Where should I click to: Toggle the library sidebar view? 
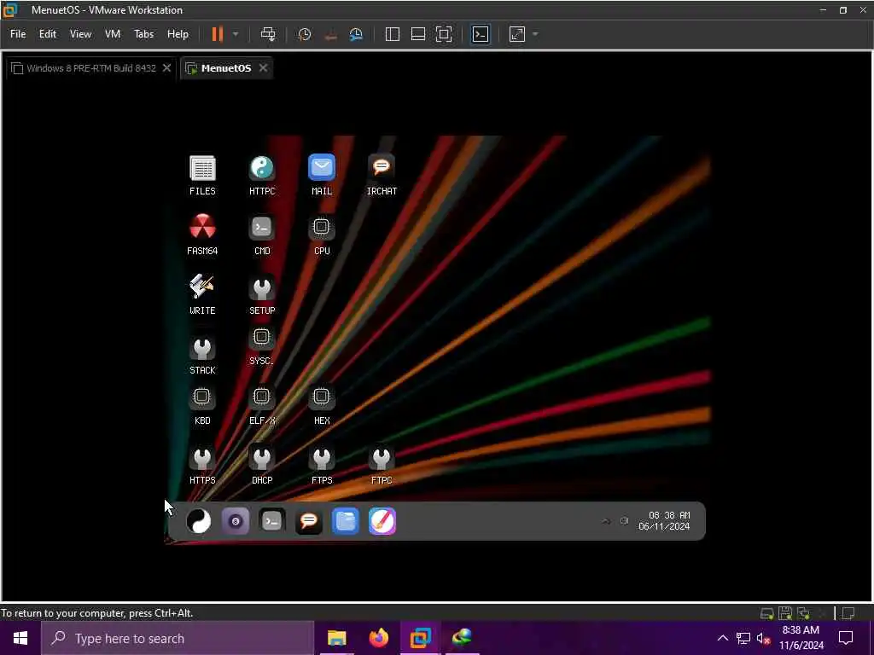(393, 34)
